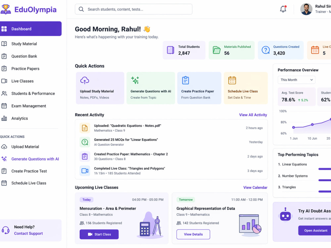Open the This Month period dropdown
331x248 pixels.
(296, 80)
